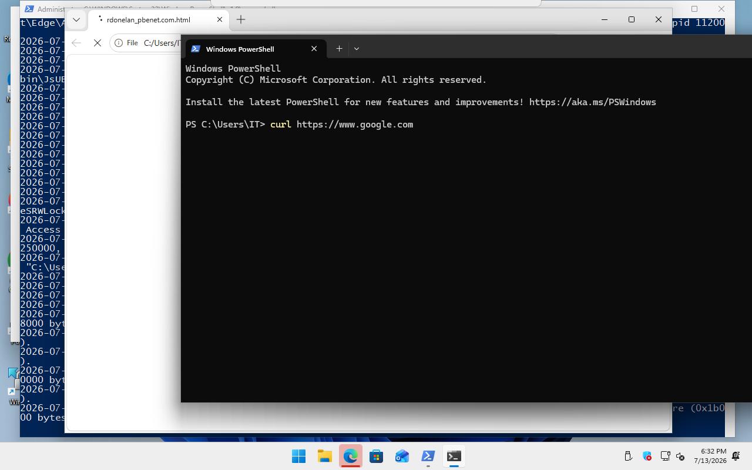
Task: Close the Edge browser window
Action: [x=659, y=19]
